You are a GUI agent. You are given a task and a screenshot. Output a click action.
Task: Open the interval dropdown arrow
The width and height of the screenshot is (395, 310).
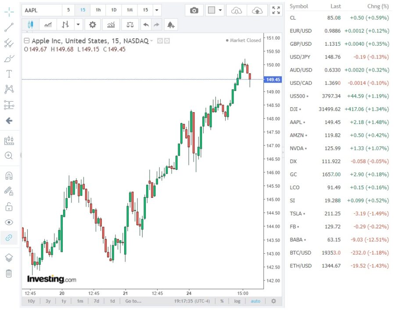pyautogui.click(x=157, y=10)
